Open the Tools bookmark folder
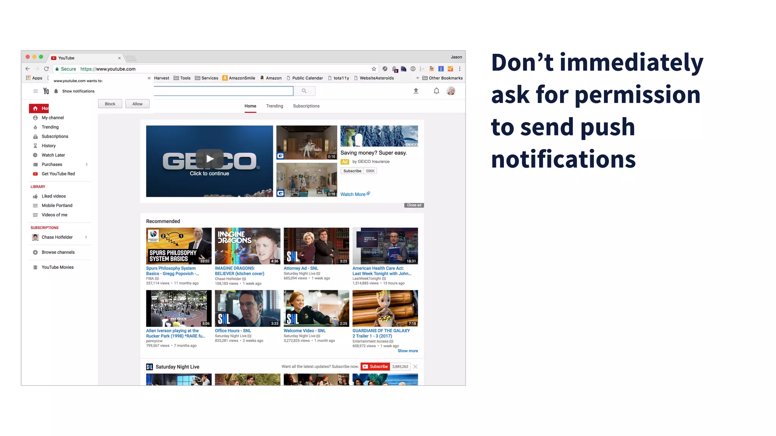Screen dimensions: 776x436 pyautogui.click(x=182, y=78)
